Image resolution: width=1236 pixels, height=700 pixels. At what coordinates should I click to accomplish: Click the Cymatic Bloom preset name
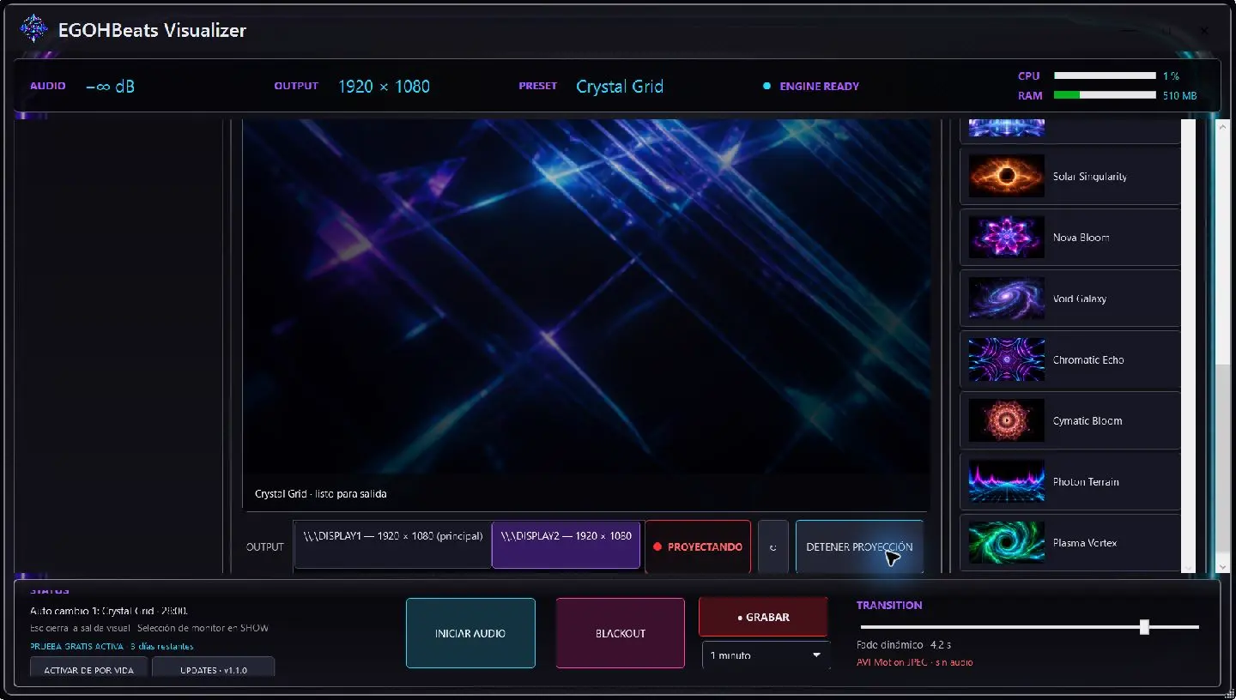point(1088,421)
